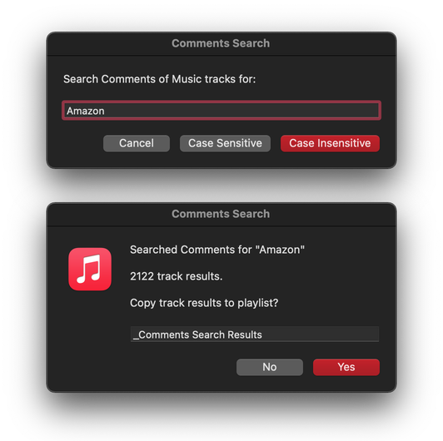Start a Case Insensitive search
Viewport: 443px width, 441px height.
[x=330, y=143]
